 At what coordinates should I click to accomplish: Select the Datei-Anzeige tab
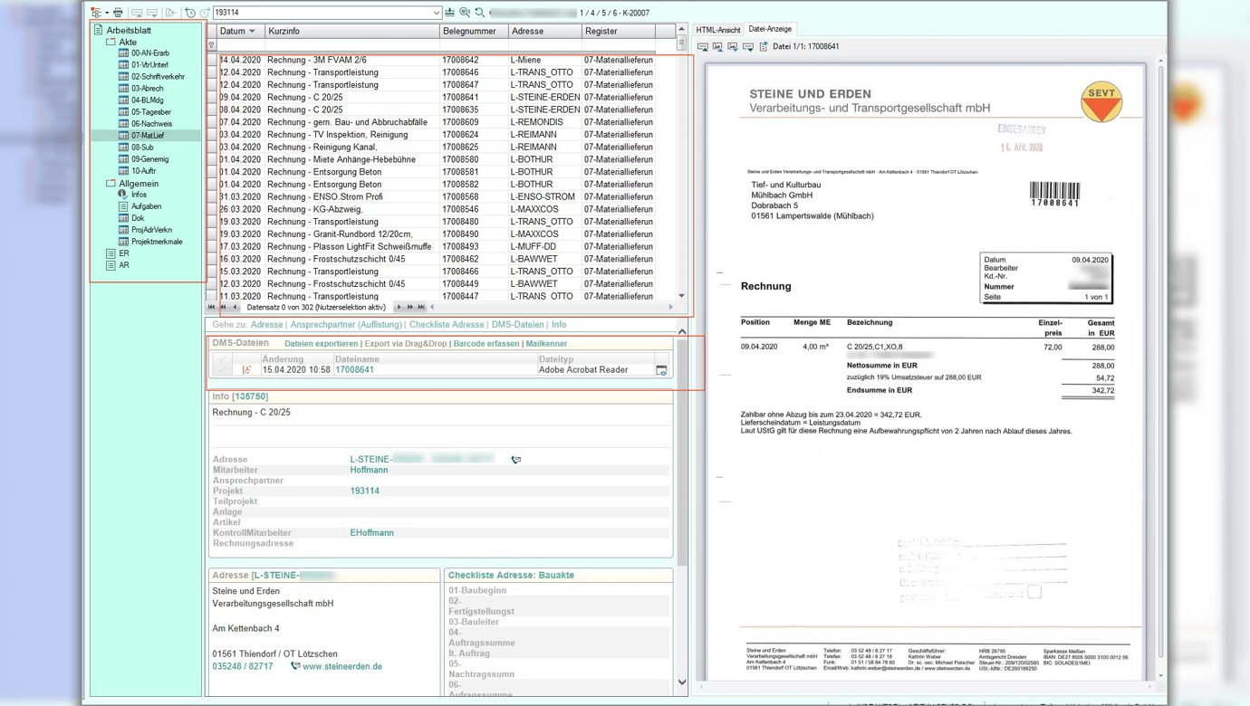click(x=769, y=30)
